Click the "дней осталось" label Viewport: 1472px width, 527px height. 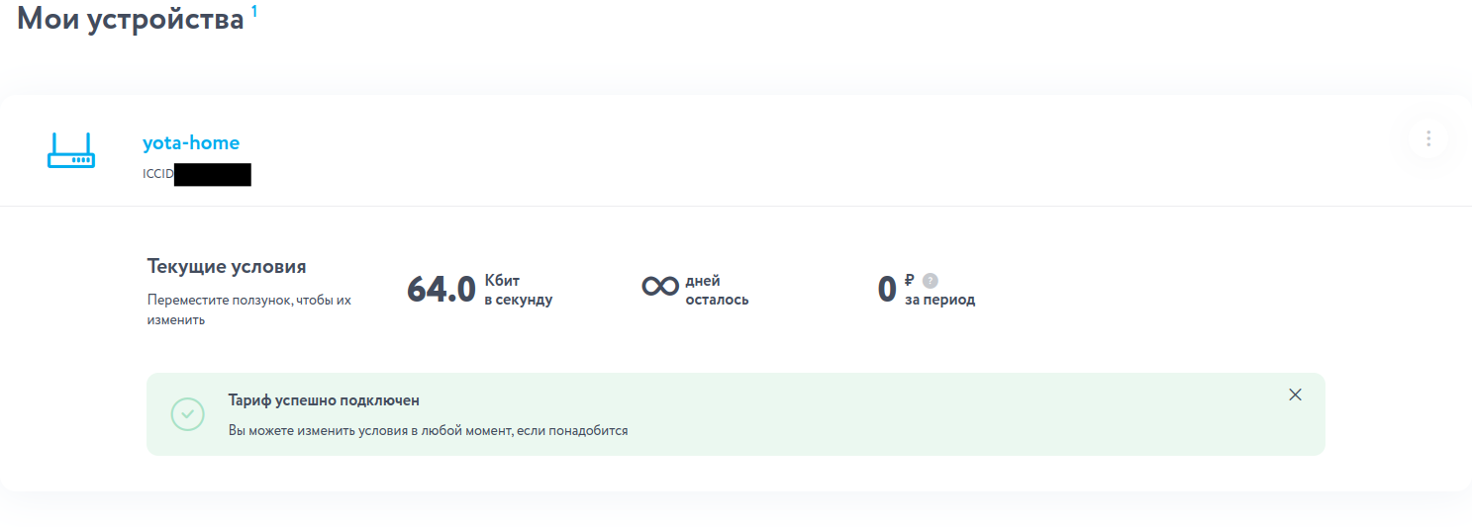click(x=717, y=291)
